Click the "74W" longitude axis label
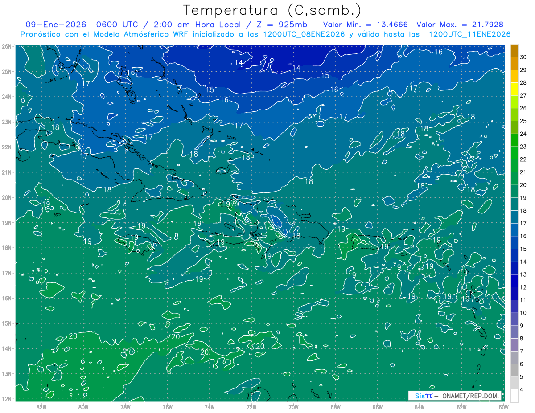The width and height of the screenshot is (535, 413). [x=210, y=407]
